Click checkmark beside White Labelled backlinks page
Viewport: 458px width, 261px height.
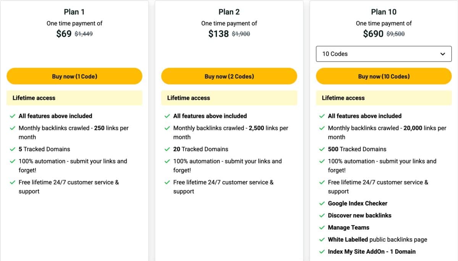coord(322,240)
